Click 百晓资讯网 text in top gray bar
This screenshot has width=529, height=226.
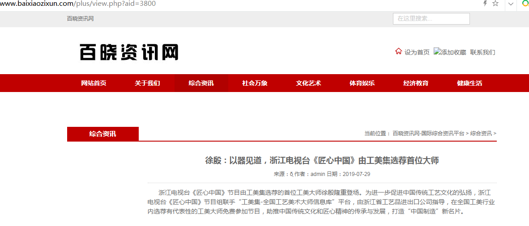tap(80, 19)
